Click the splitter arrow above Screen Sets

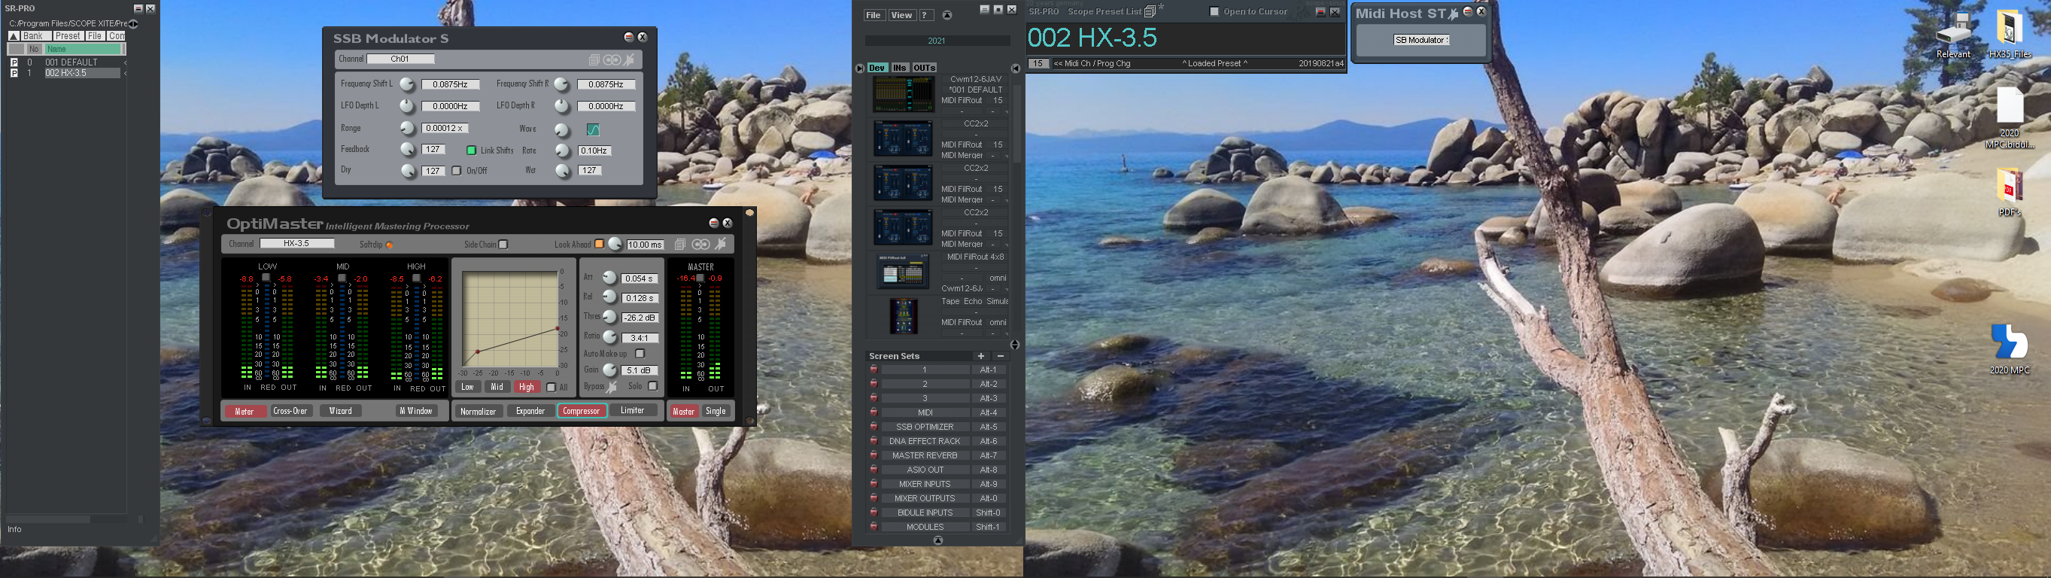click(1015, 345)
